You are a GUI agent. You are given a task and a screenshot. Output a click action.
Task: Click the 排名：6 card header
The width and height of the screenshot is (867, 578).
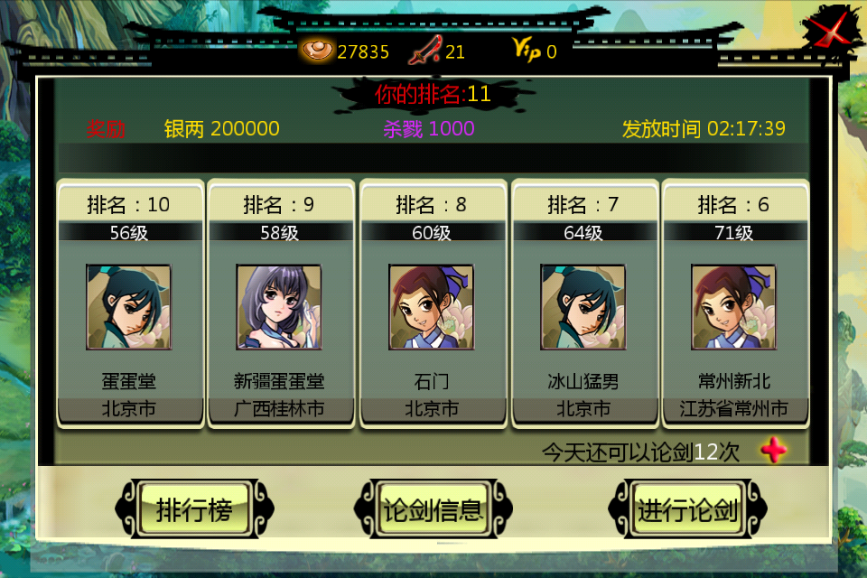point(733,205)
